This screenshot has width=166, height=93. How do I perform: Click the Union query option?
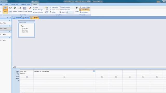pyautogui.click(x=36, y=7)
